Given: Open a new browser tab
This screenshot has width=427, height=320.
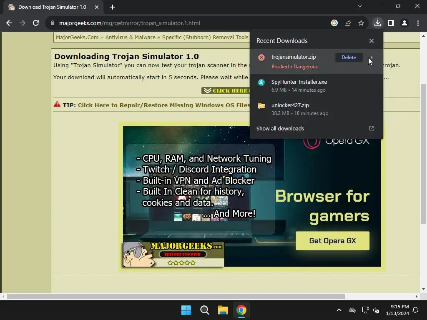Looking at the screenshot, I should point(113,7).
